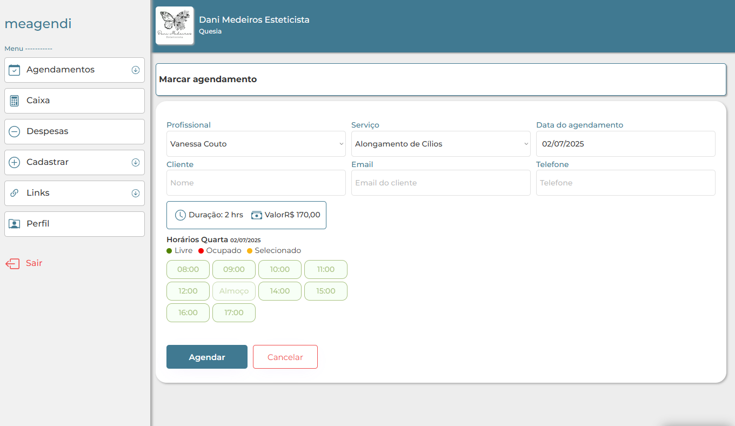The width and height of the screenshot is (735, 426).
Task: Click the butterfly logo thumbnail in header
Action: tap(175, 25)
